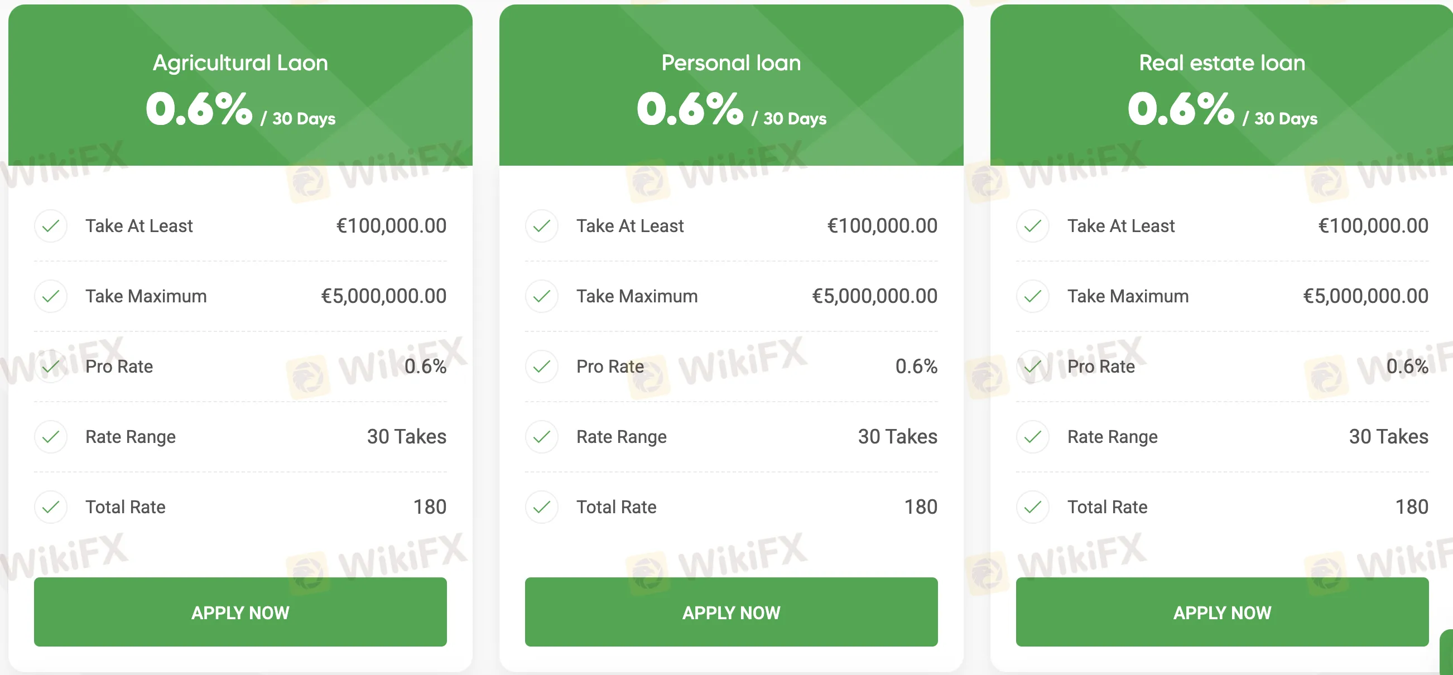
Task: Click the 30 Takes value on Personal loan
Action: coord(897,436)
